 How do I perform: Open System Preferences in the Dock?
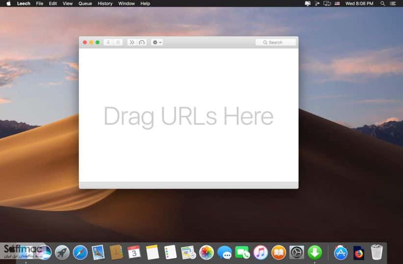point(297,252)
